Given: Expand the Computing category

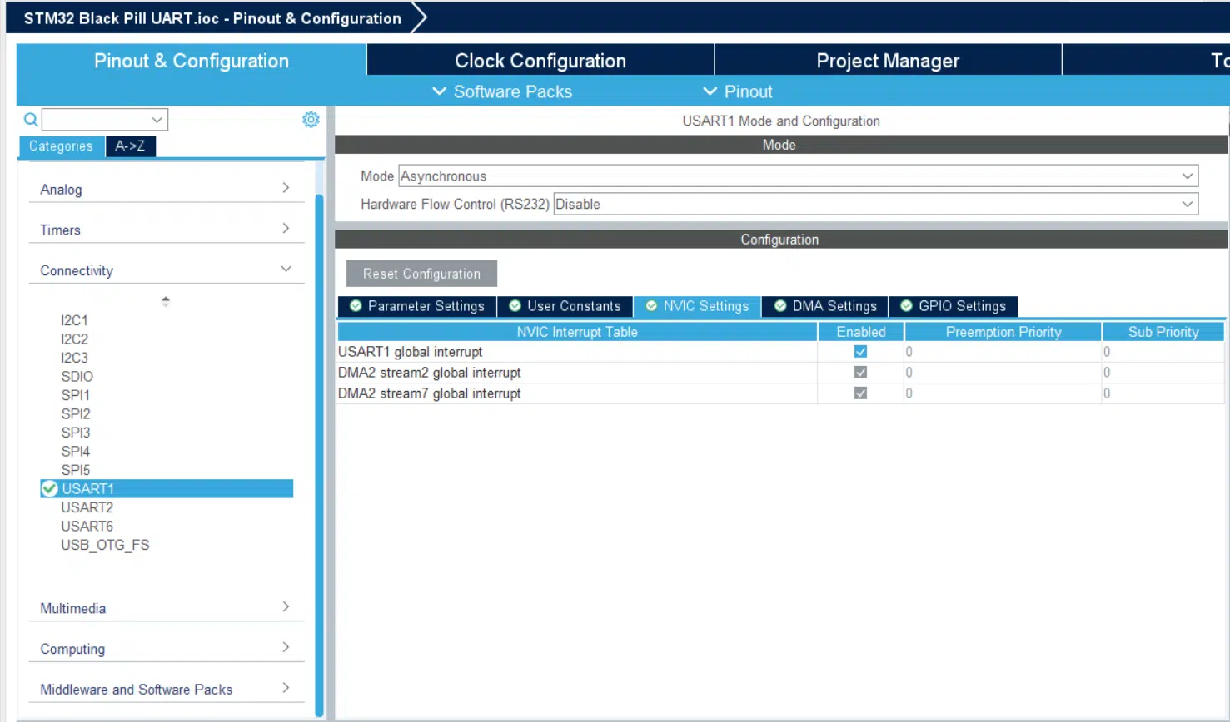Looking at the screenshot, I should pyautogui.click(x=167, y=649).
